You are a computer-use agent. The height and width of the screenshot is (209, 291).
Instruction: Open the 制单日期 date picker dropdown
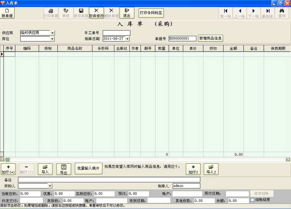[127, 39]
